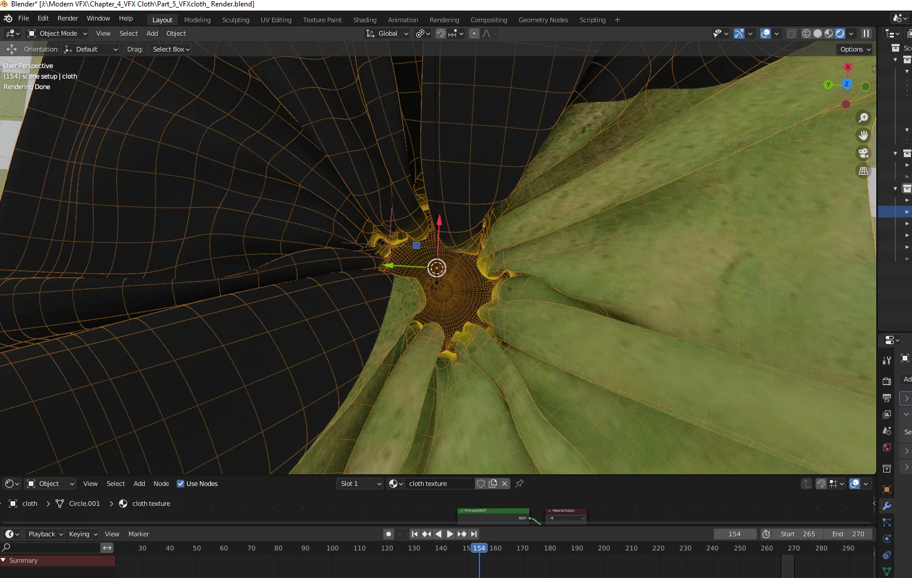The height and width of the screenshot is (578, 912).
Task: Select the Physics Properties tab
Action: 886,538
